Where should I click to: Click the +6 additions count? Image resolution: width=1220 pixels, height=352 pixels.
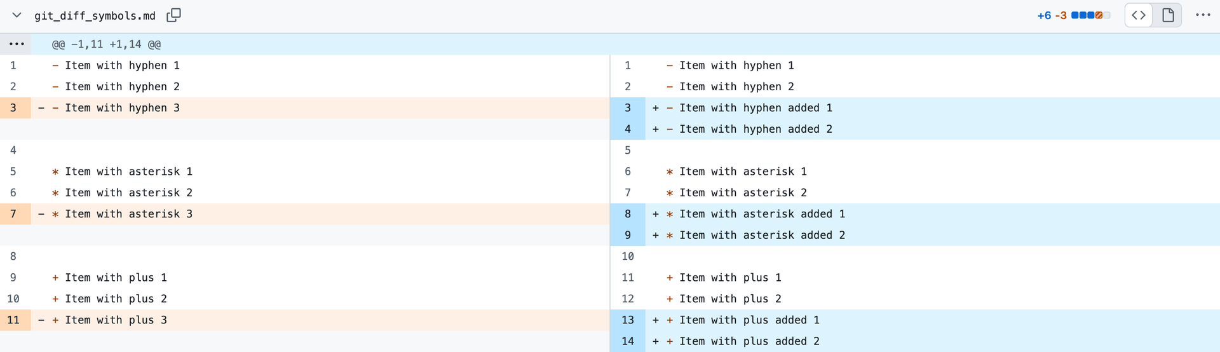[1044, 16]
